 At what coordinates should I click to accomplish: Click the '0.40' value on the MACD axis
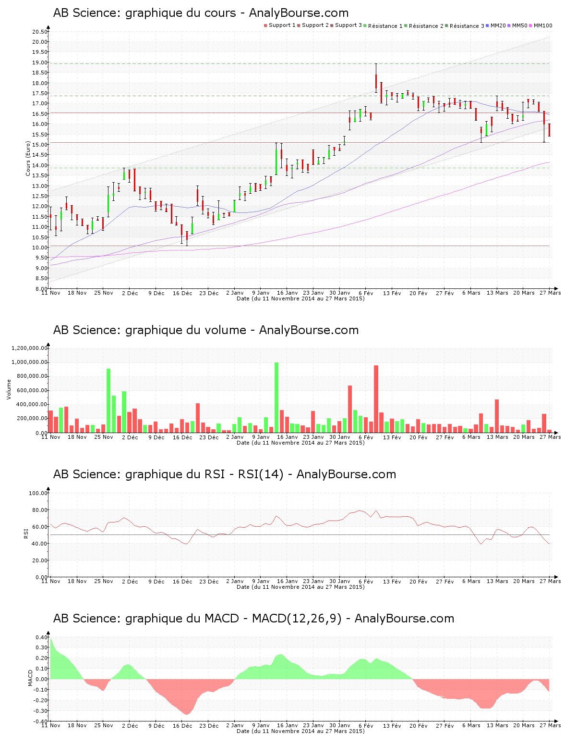(41, 637)
